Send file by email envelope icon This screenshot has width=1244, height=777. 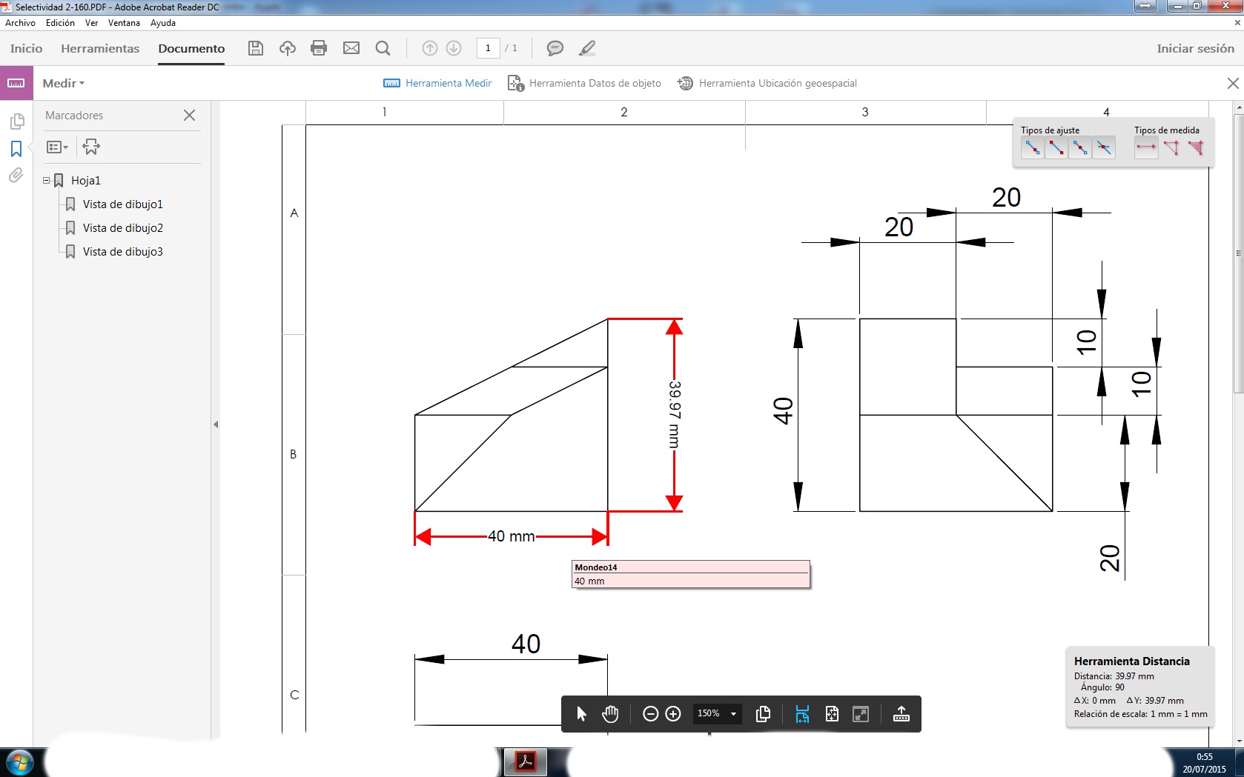[351, 48]
